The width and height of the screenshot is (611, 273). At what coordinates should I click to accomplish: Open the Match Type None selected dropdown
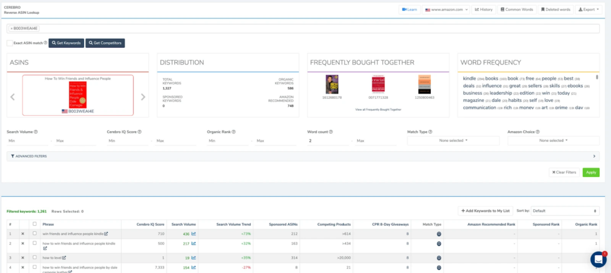[x=453, y=140]
